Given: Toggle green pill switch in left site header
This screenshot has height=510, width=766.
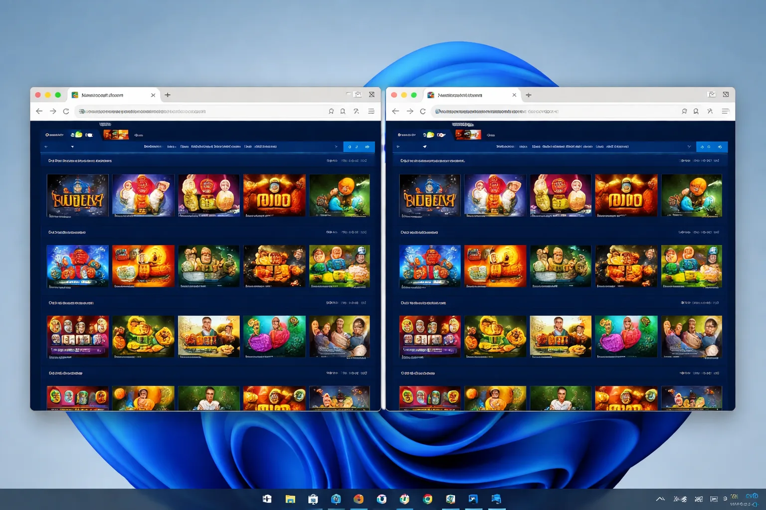Looking at the screenshot, I should 76,134.
